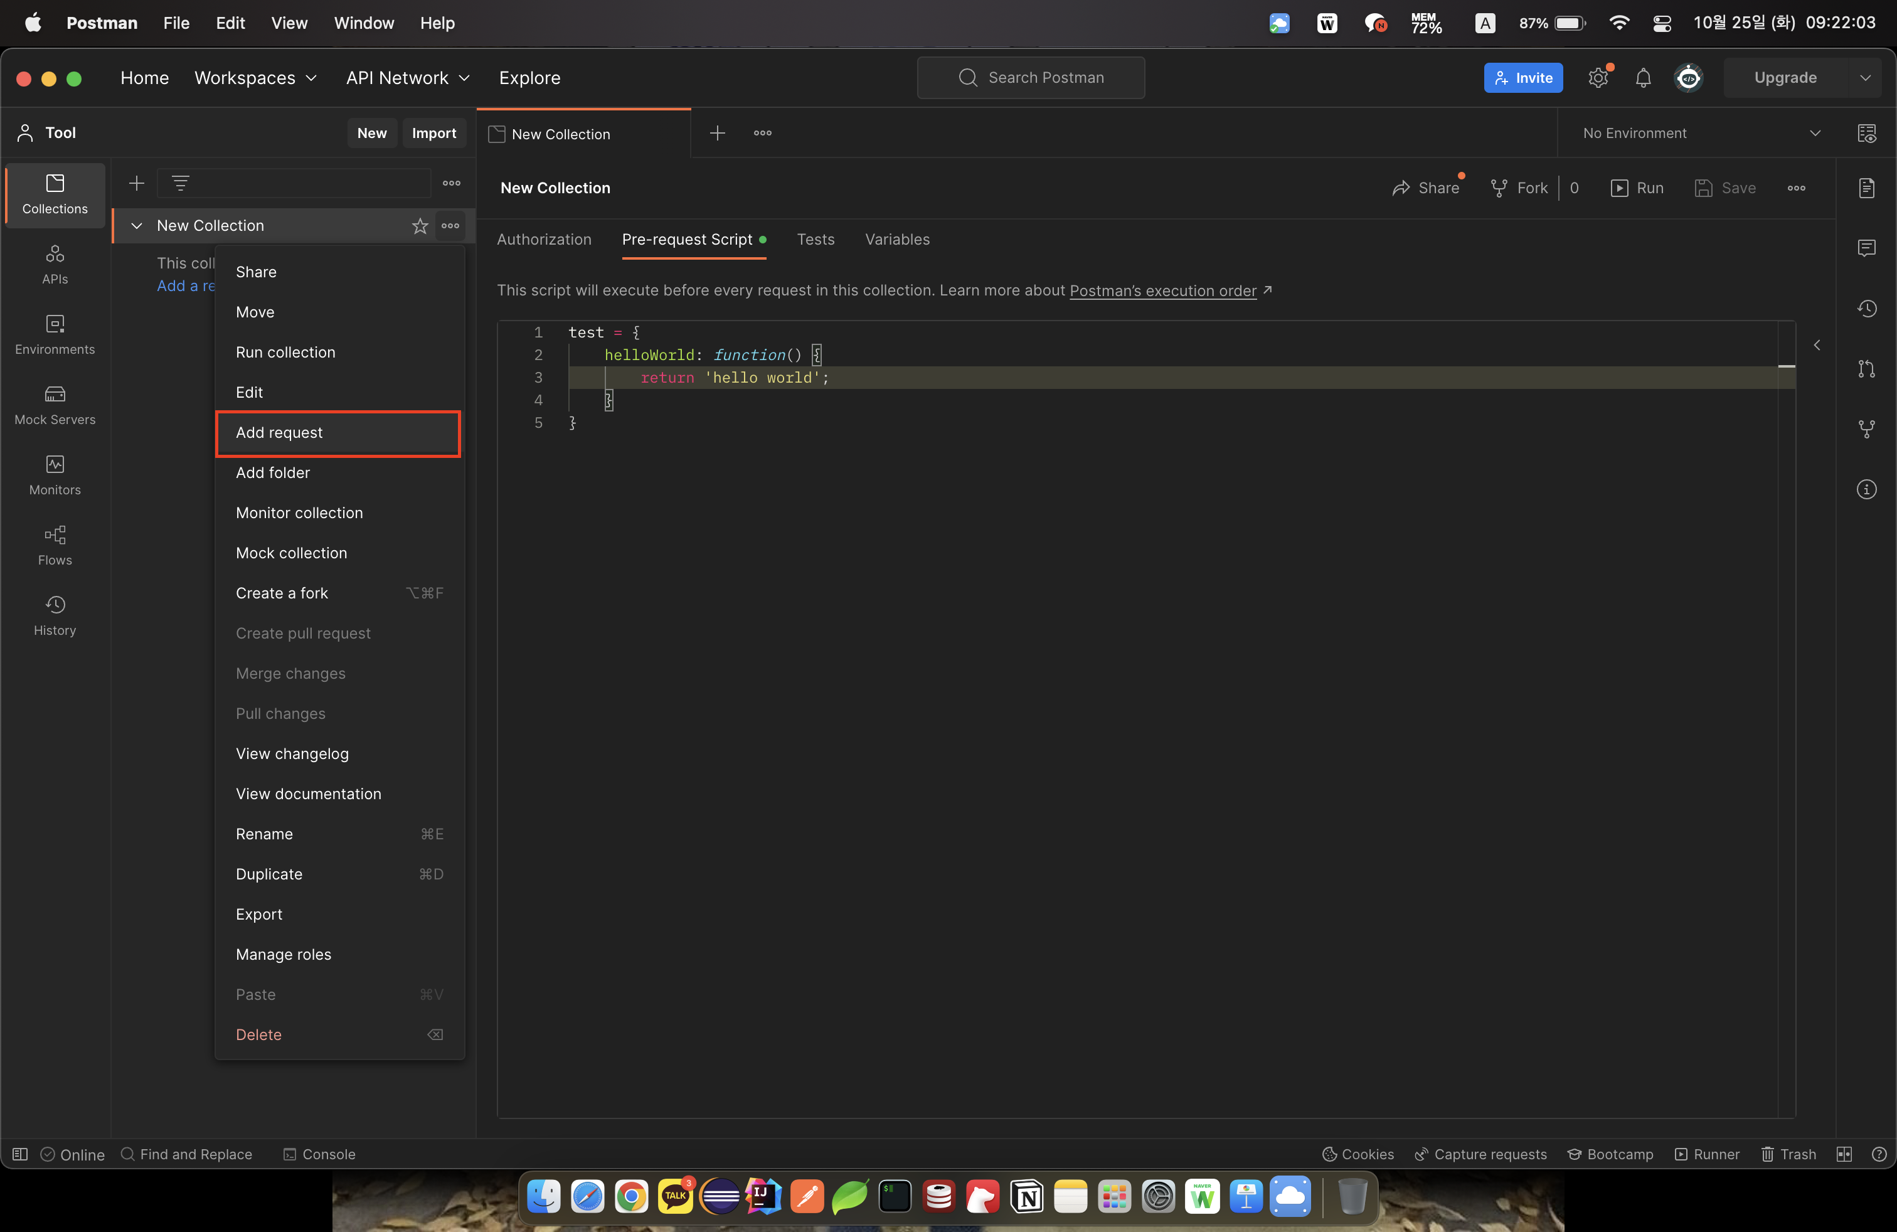Open the documentation icon in right sidebar
The image size is (1897, 1232).
click(1866, 188)
